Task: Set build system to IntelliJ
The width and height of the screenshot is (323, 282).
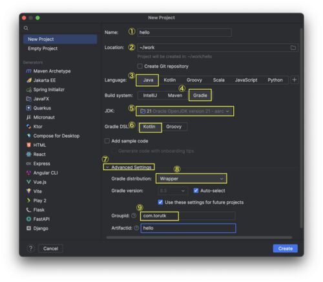Action: click(150, 95)
